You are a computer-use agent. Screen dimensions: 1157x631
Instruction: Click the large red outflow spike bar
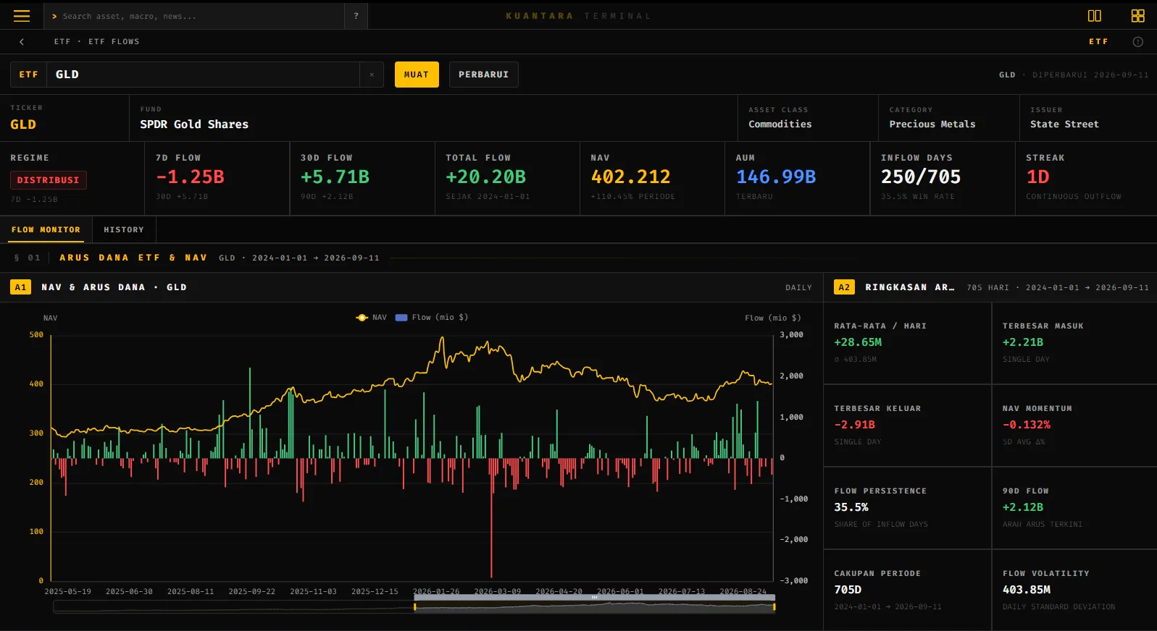(x=491, y=517)
